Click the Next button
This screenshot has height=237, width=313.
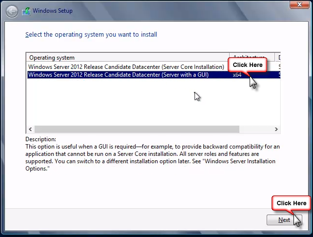284,220
